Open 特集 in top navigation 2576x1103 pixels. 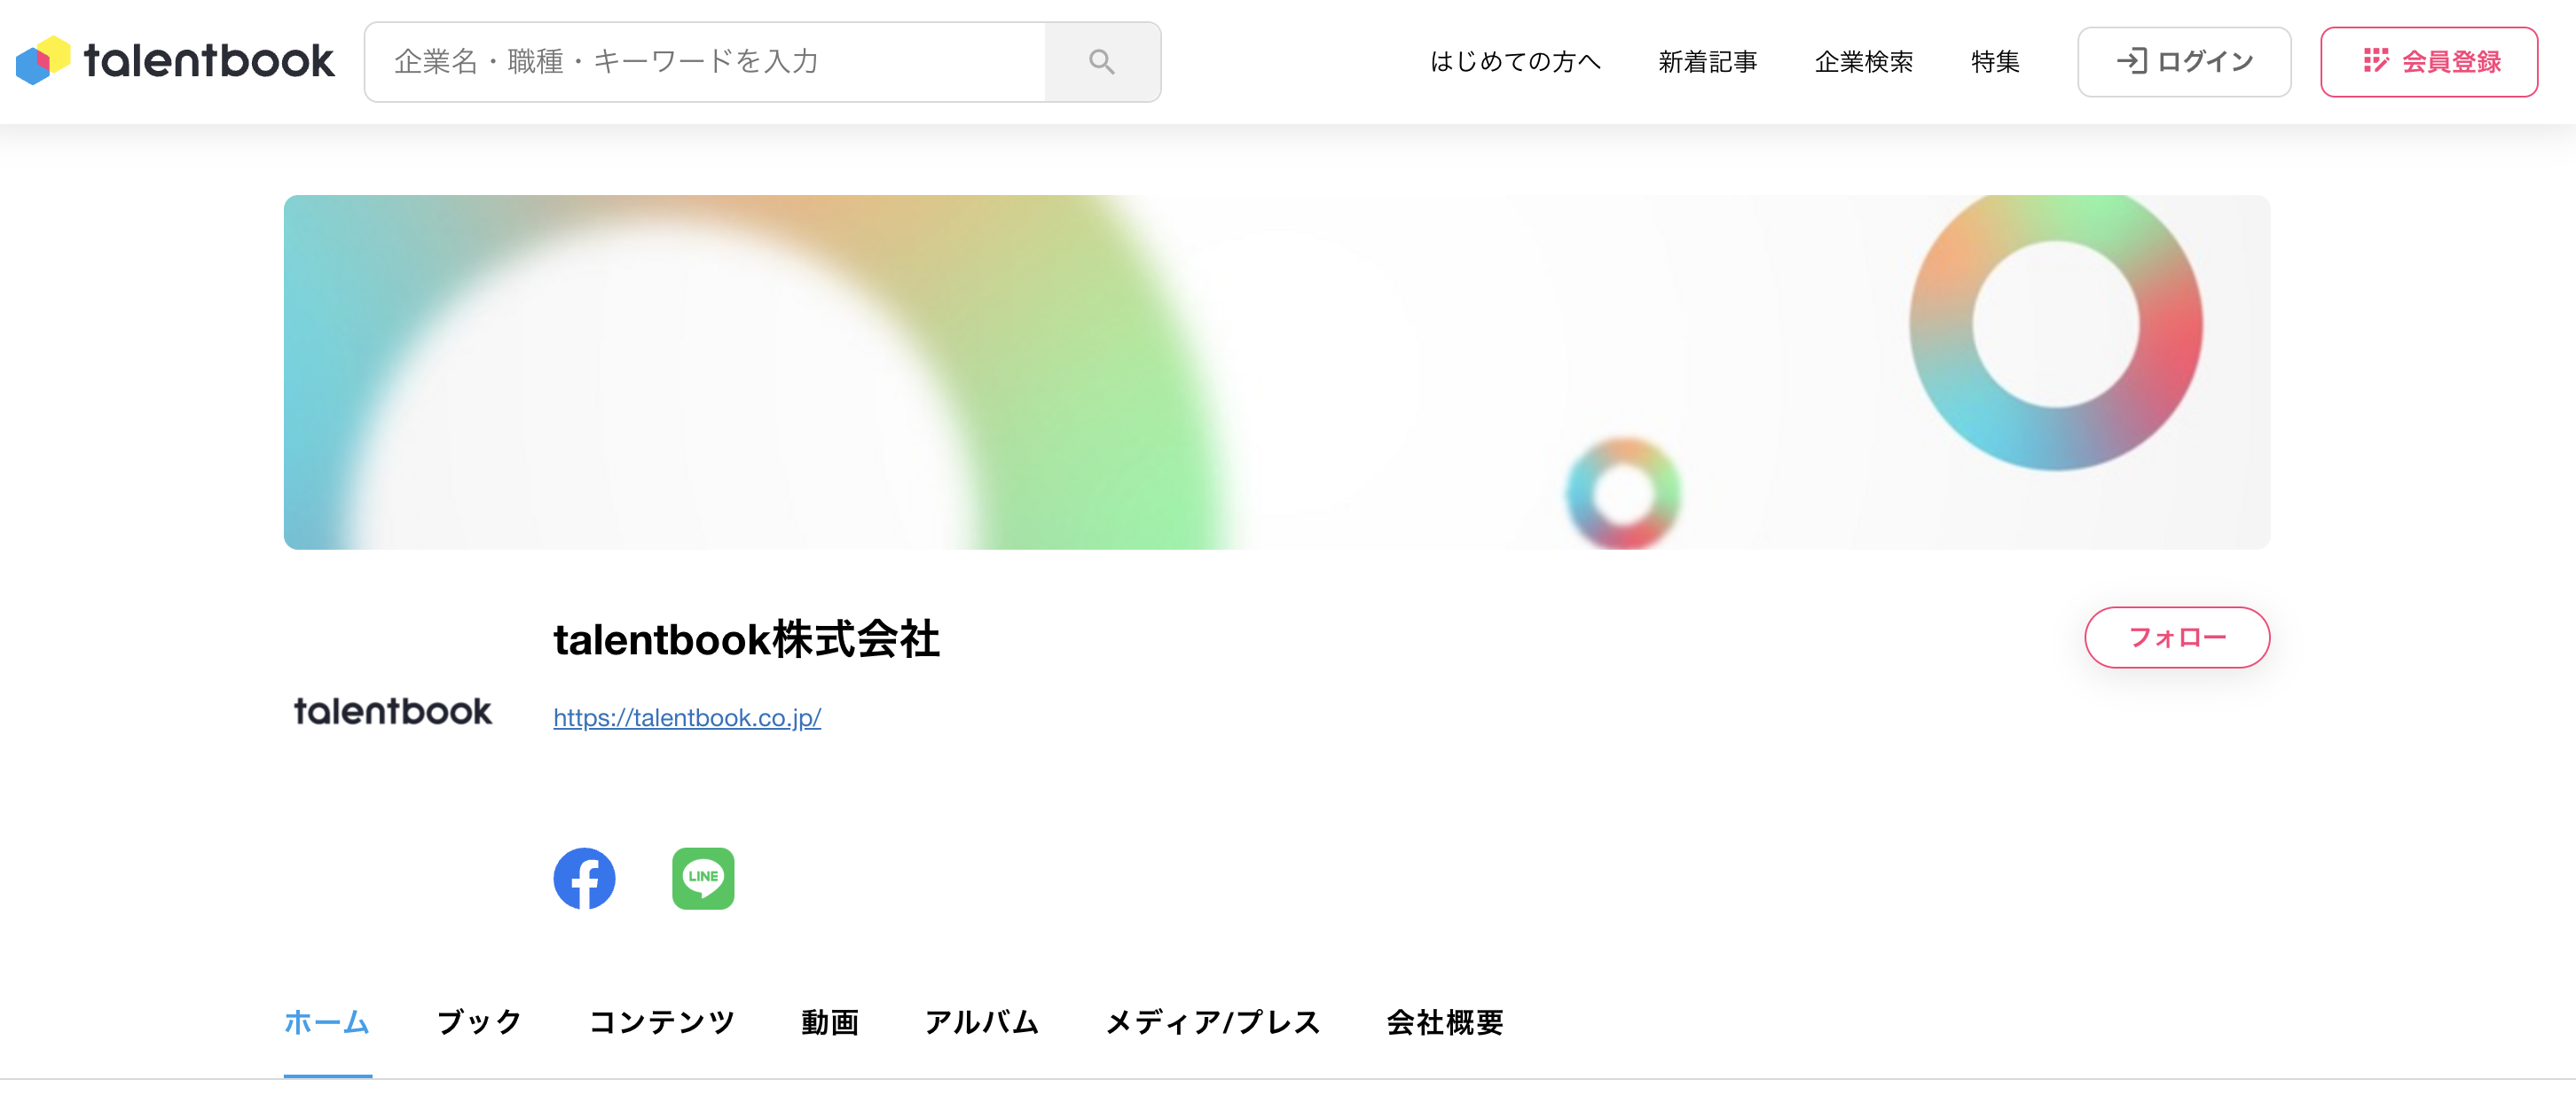coord(1994,62)
